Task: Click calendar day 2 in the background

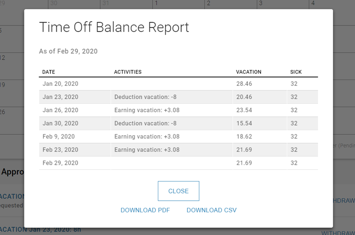Action: [208, 4]
